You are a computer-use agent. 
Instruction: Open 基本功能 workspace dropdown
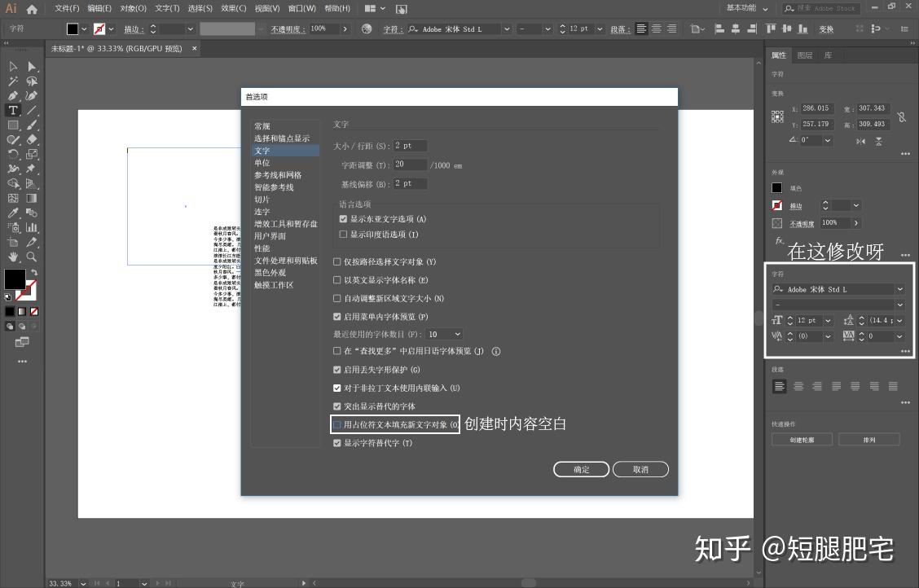(x=747, y=8)
